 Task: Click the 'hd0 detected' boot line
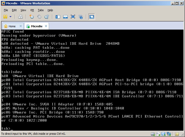pos(60,43)
